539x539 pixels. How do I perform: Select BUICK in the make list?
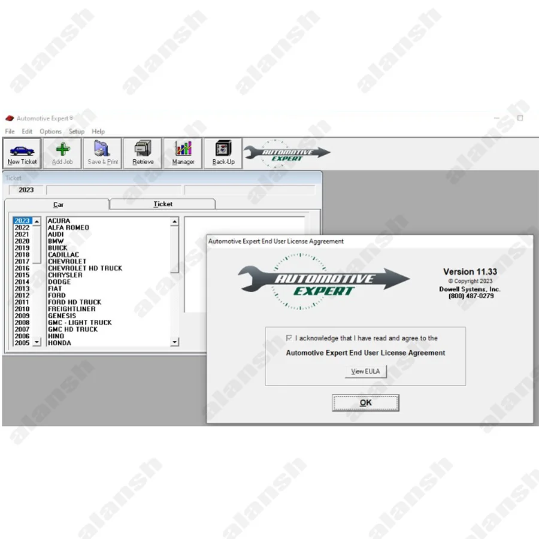pos(57,248)
